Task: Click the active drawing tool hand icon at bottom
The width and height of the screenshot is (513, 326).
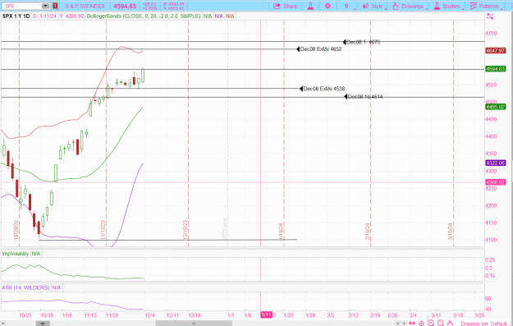Action: click(450, 324)
